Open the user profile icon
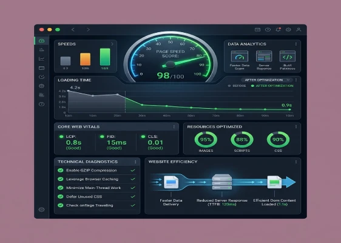Viewport: 341px width, 243px height. [x=299, y=30]
